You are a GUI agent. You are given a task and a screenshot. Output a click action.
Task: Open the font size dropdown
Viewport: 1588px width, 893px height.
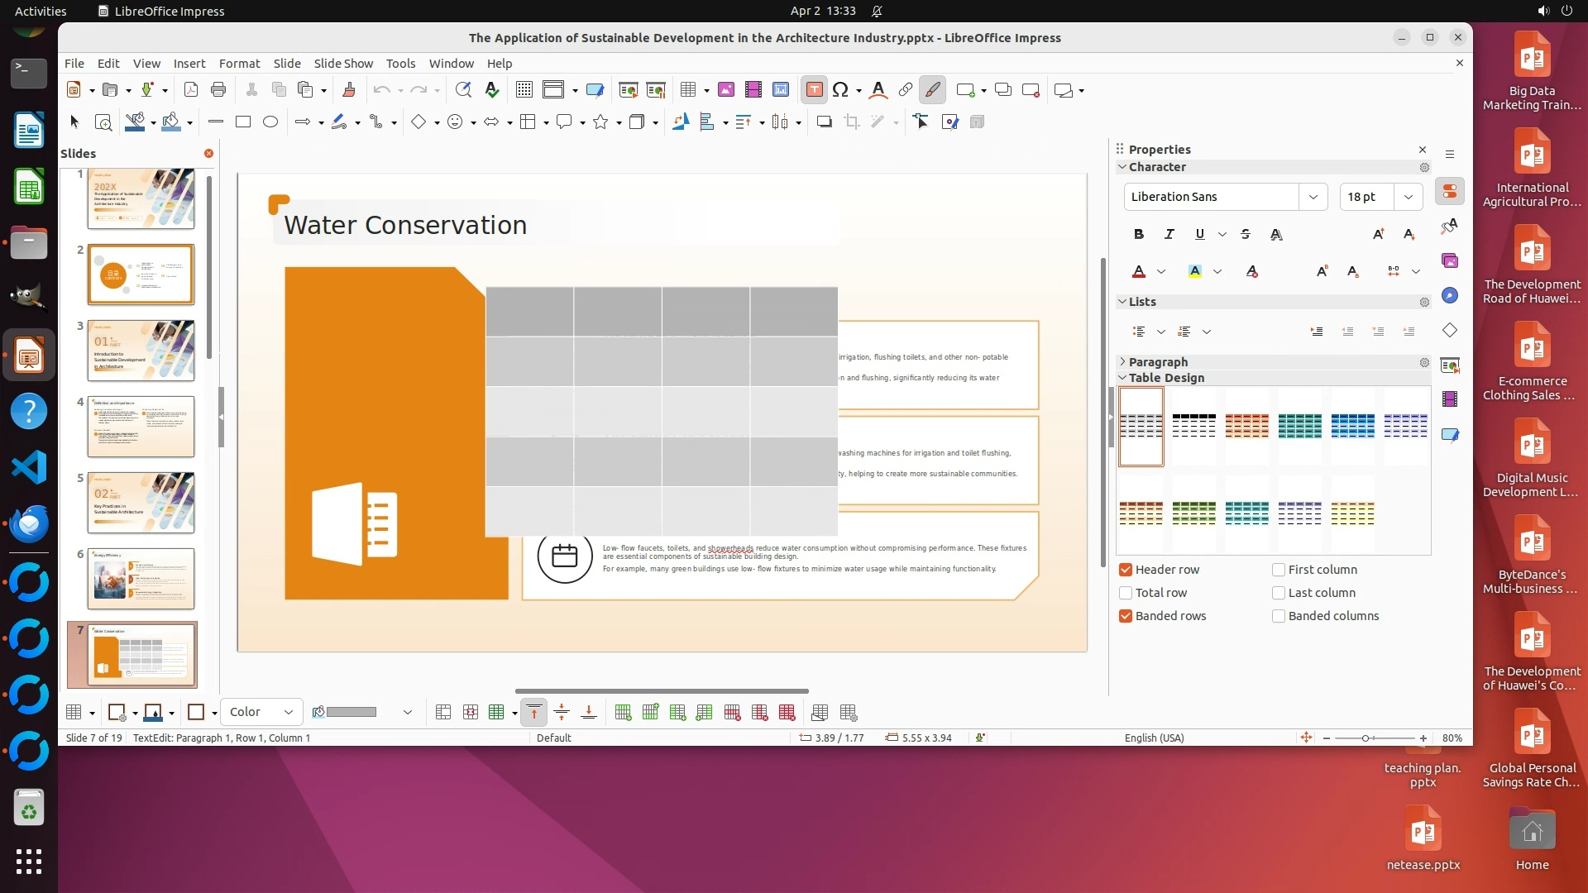pyautogui.click(x=1408, y=197)
